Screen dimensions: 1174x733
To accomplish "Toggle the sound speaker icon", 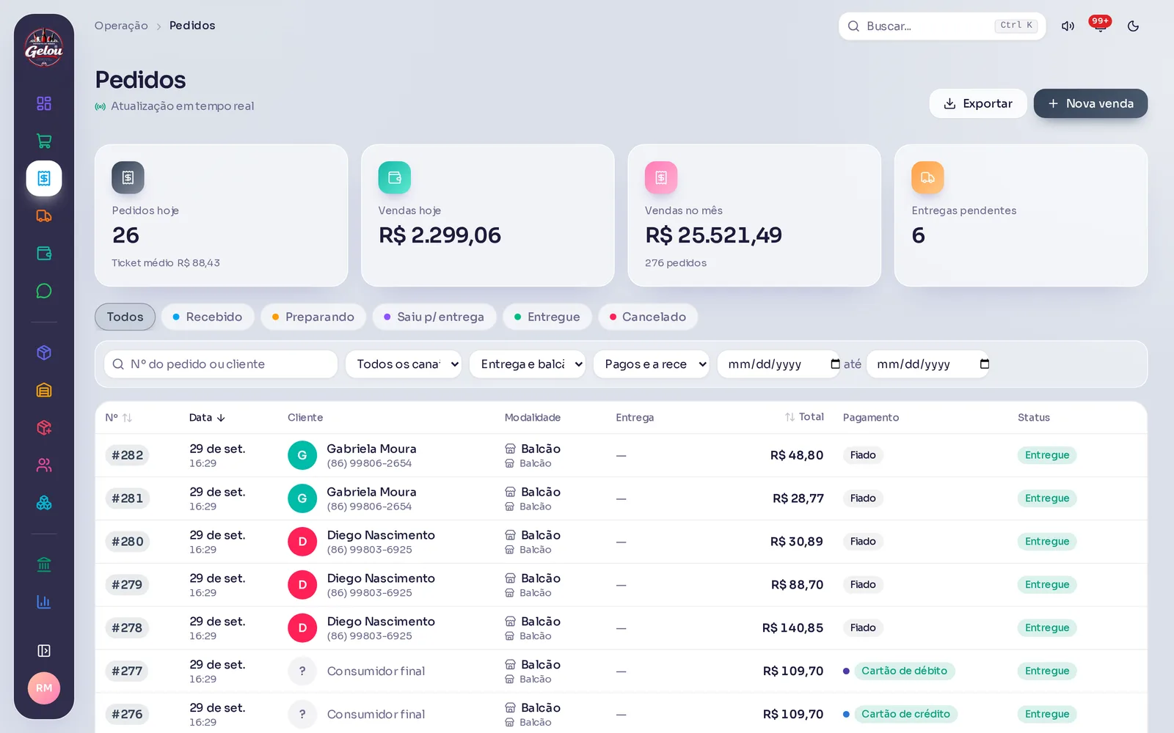I will (x=1068, y=26).
